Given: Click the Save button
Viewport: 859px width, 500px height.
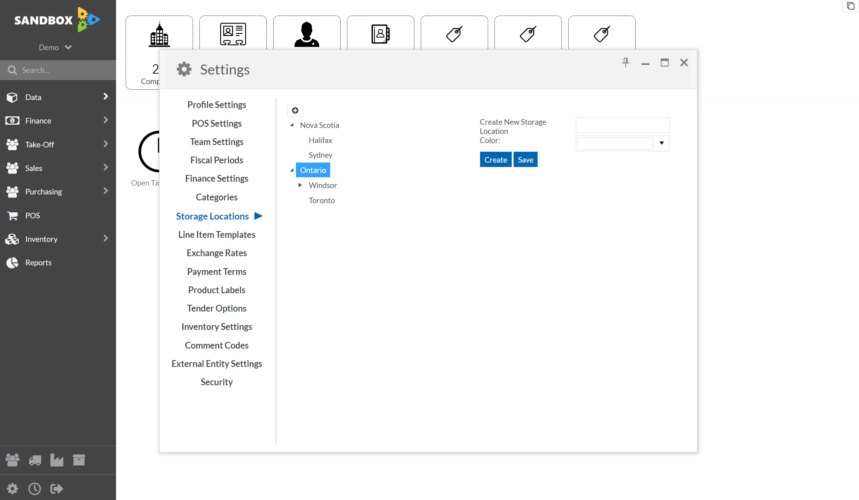Looking at the screenshot, I should 525,160.
